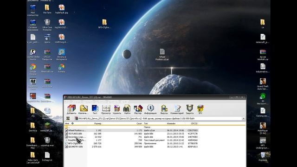Open the 'Le' folder on the desktop

(x=263, y=24)
